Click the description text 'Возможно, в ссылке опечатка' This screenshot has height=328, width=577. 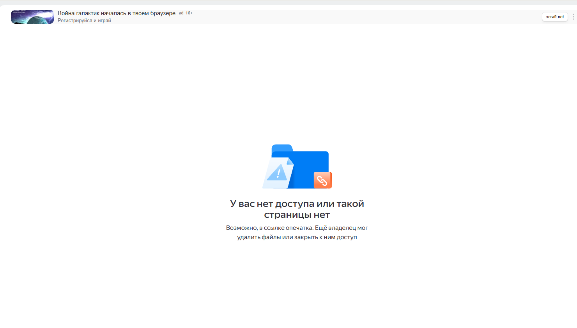pos(270,228)
